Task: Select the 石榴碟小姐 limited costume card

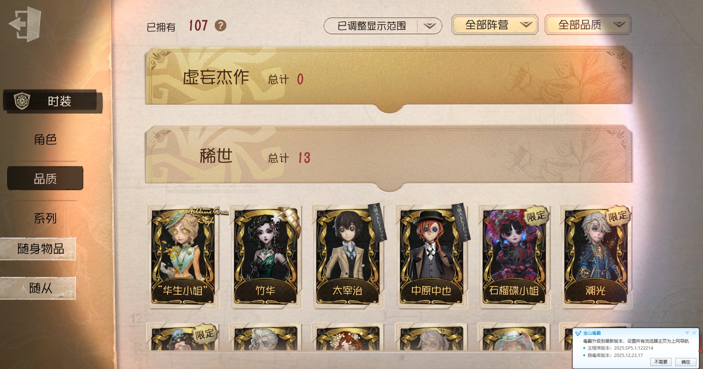Action: [514, 257]
